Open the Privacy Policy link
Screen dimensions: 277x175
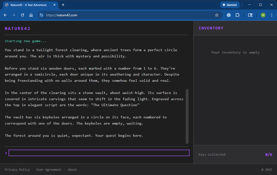pyautogui.click(x=17, y=169)
